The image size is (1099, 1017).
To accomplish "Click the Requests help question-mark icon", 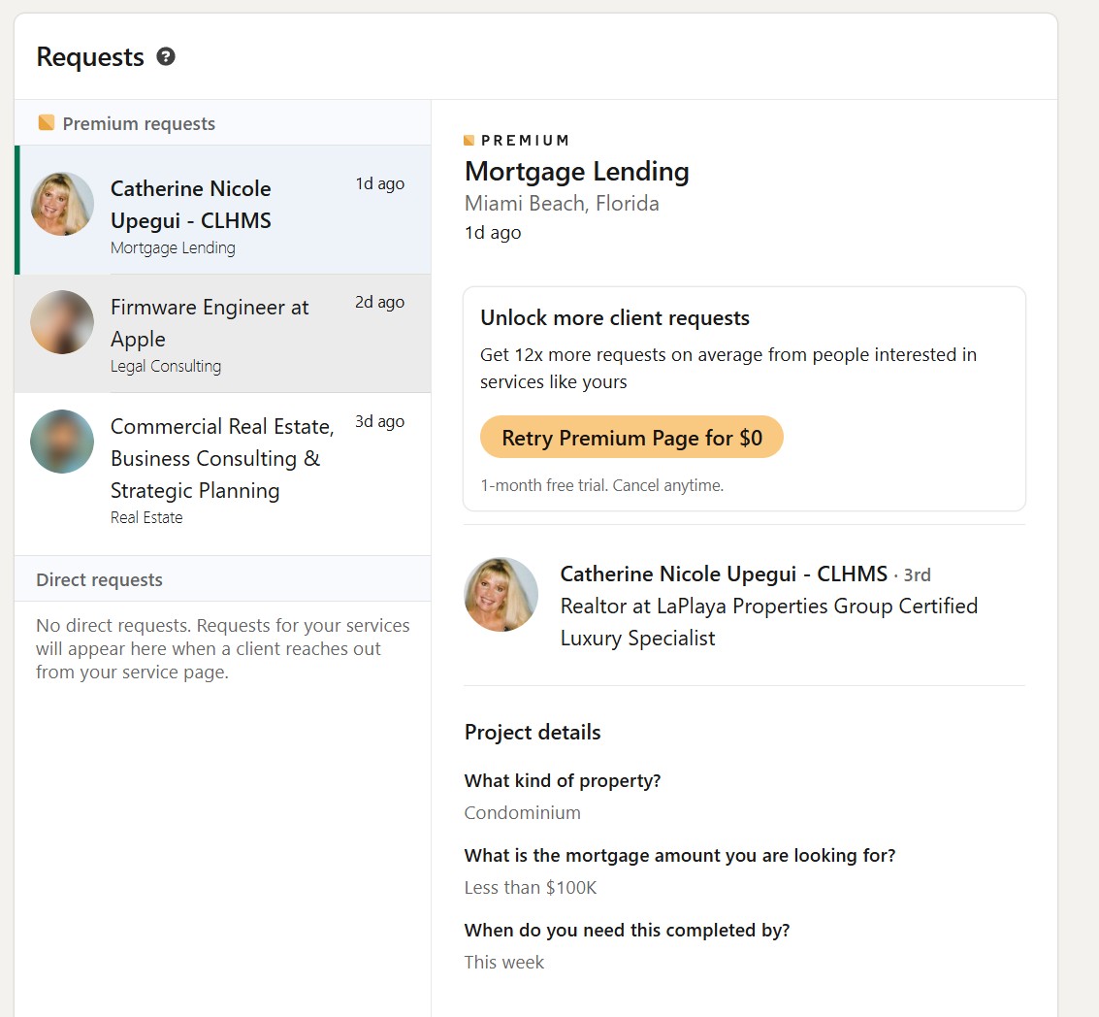I will (x=166, y=57).
